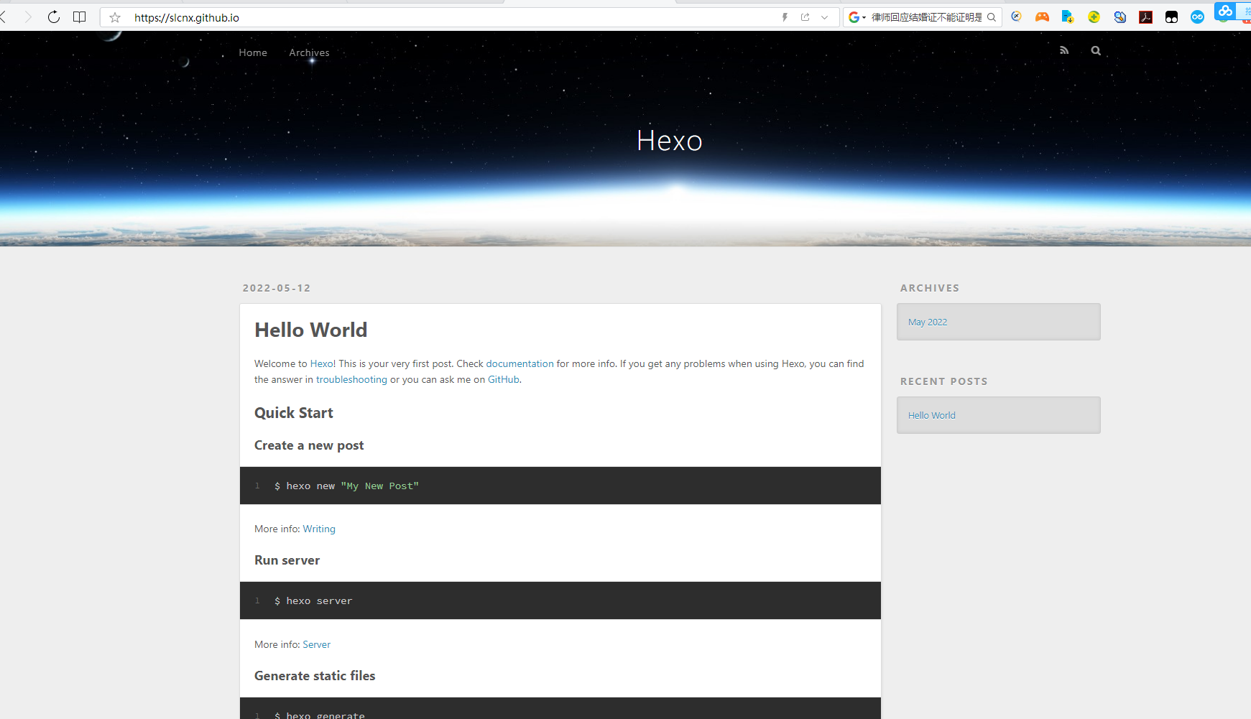Open the troubleshooting link
Screen dimensions: 1251x719
(351, 379)
